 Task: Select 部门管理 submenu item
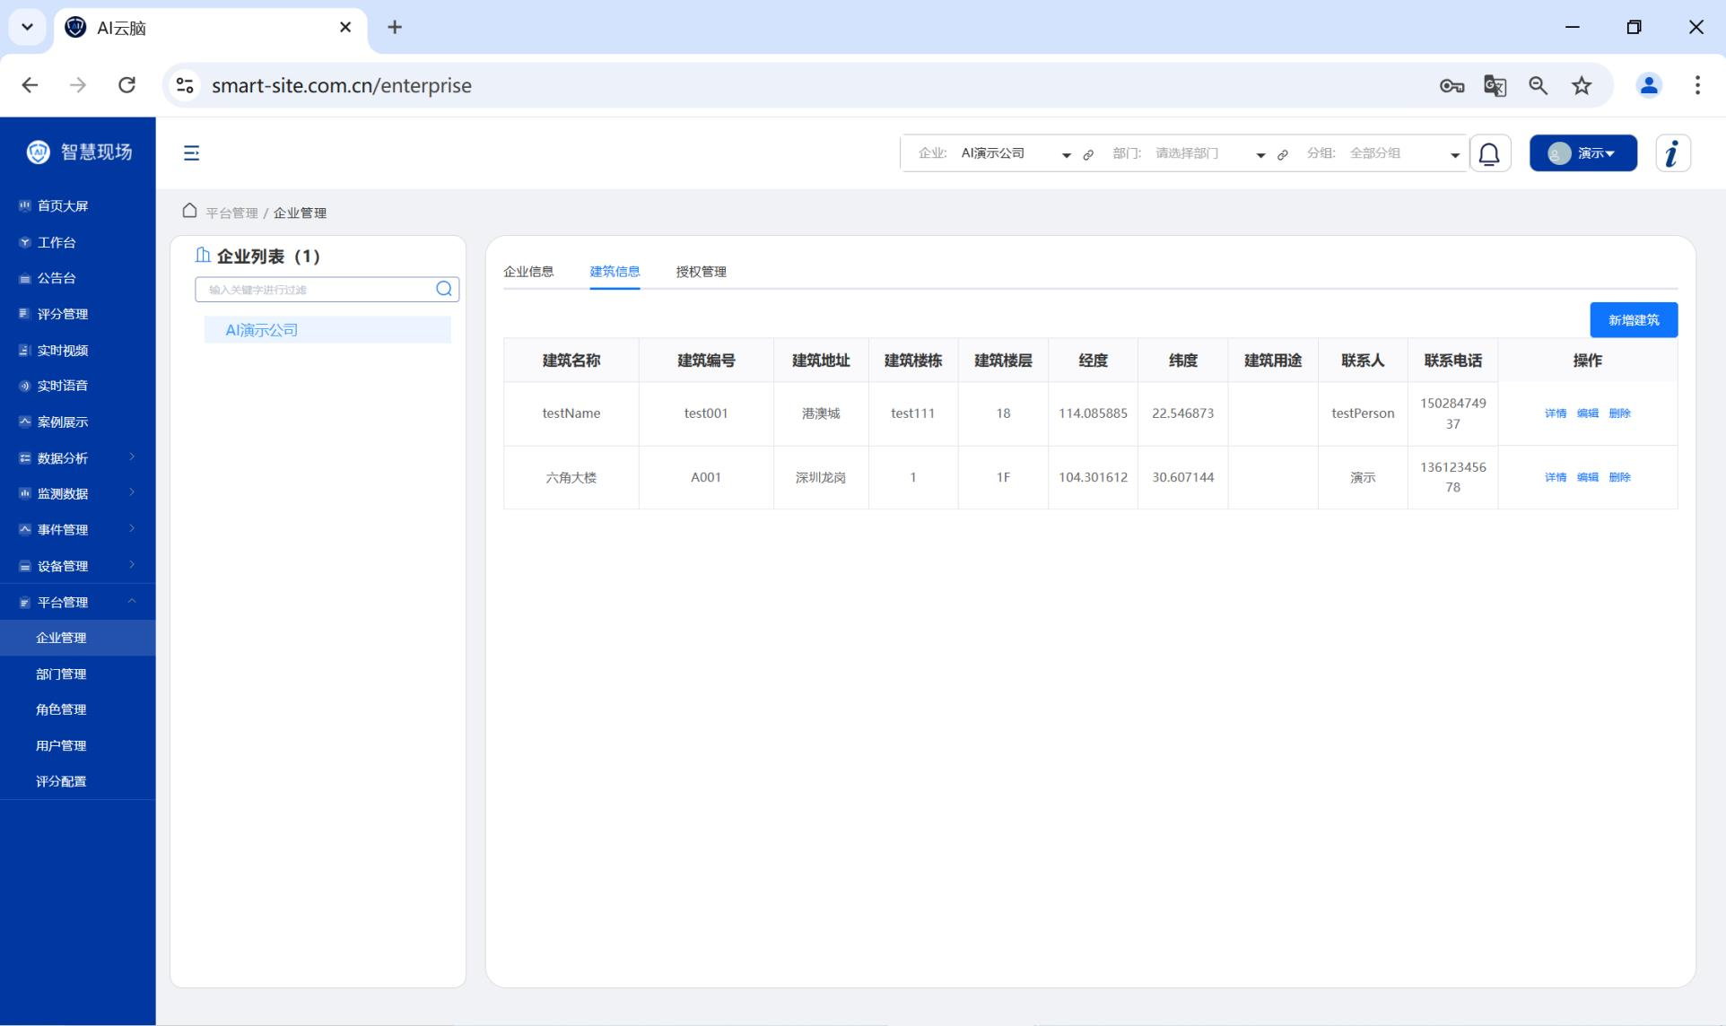point(77,674)
